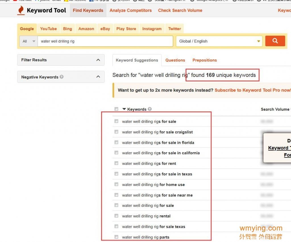Image resolution: width=291 pixels, height=242 pixels.
Task: Check the 'rig for home use' row
Action: [116, 184]
